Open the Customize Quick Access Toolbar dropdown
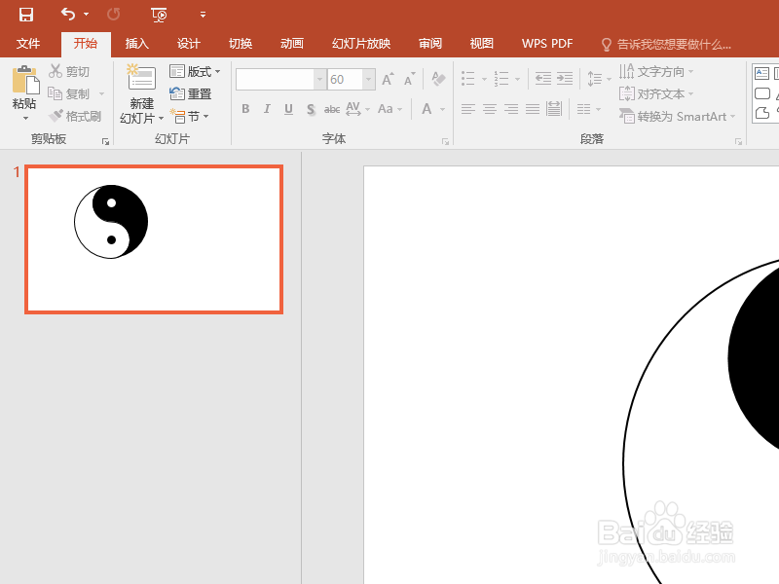 (x=203, y=15)
